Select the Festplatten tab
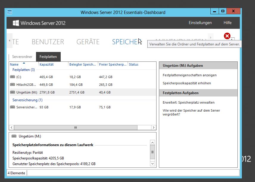255x182 pixels. tap(48, 57)
